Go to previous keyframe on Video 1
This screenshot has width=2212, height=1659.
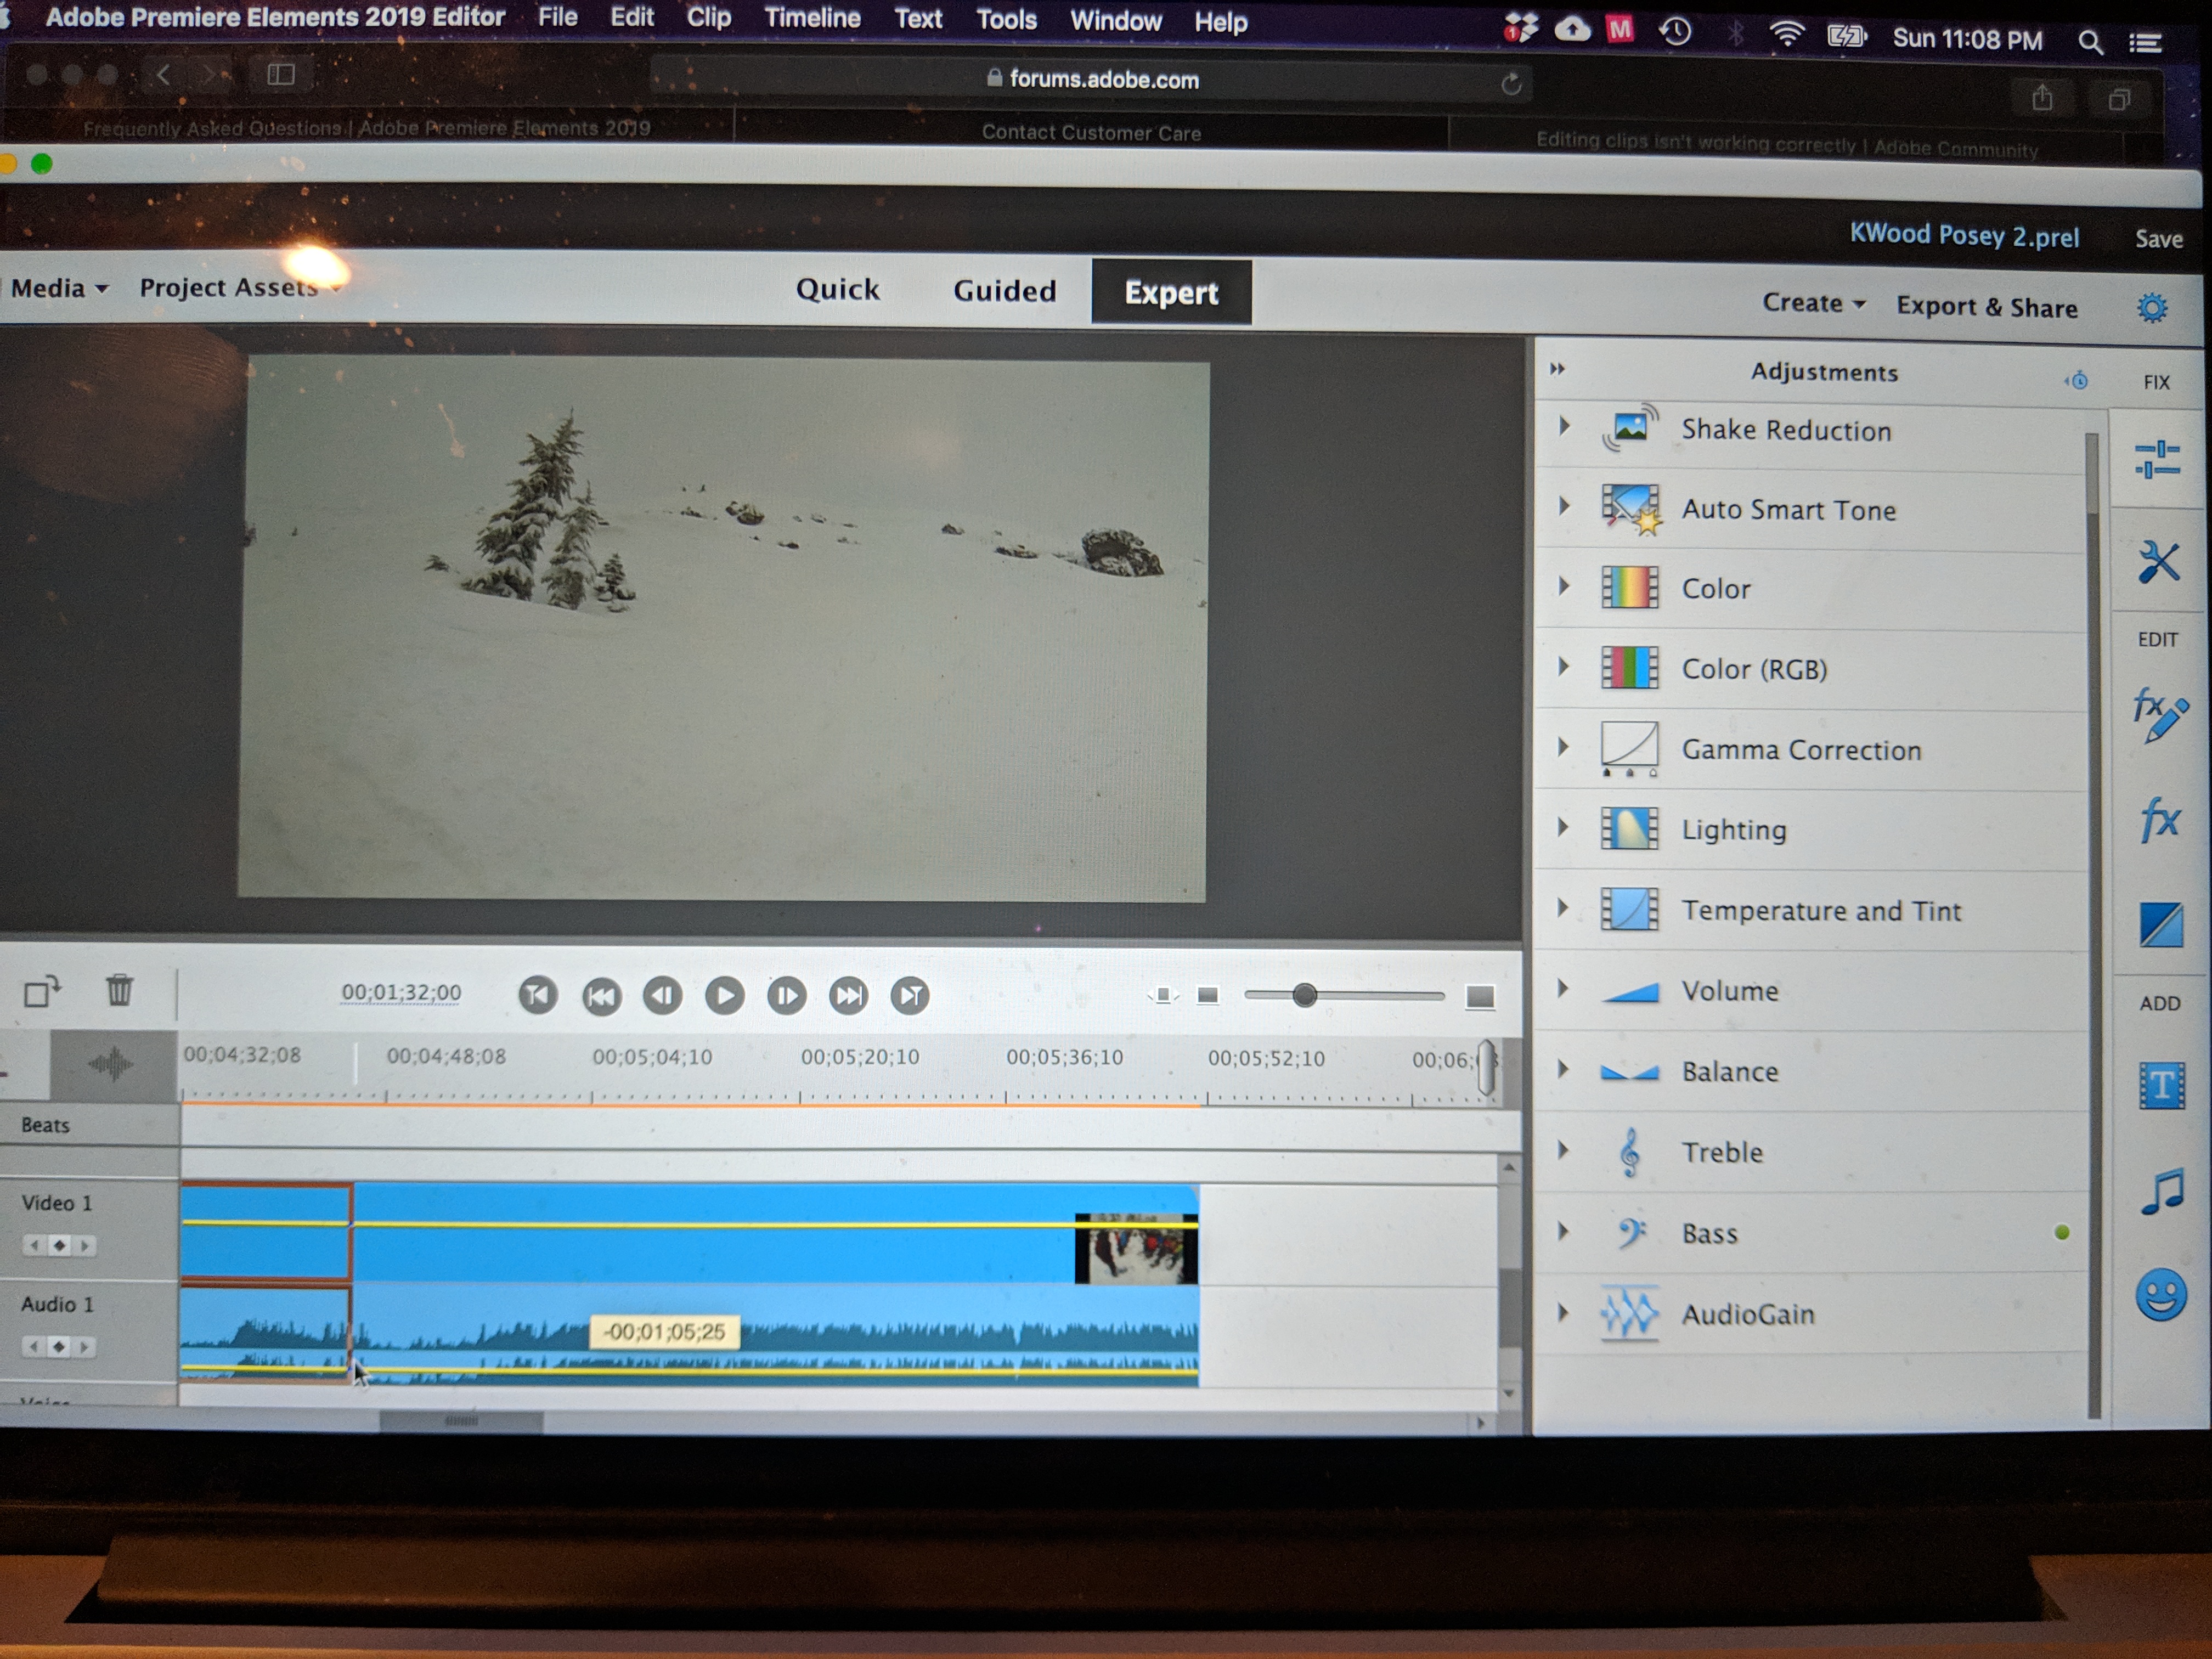pyautogui.click(x=34, y=1245)
